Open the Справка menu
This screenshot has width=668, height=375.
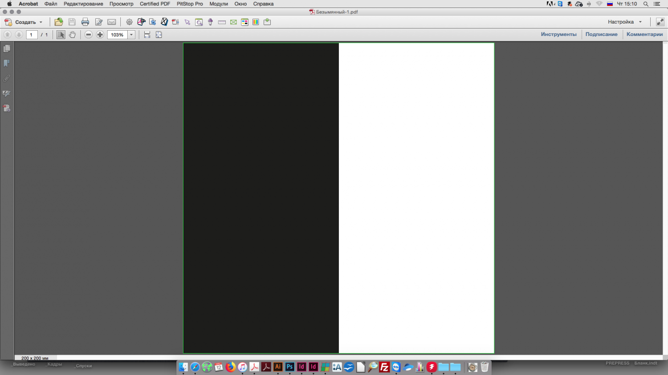click(x=263, y=4)
